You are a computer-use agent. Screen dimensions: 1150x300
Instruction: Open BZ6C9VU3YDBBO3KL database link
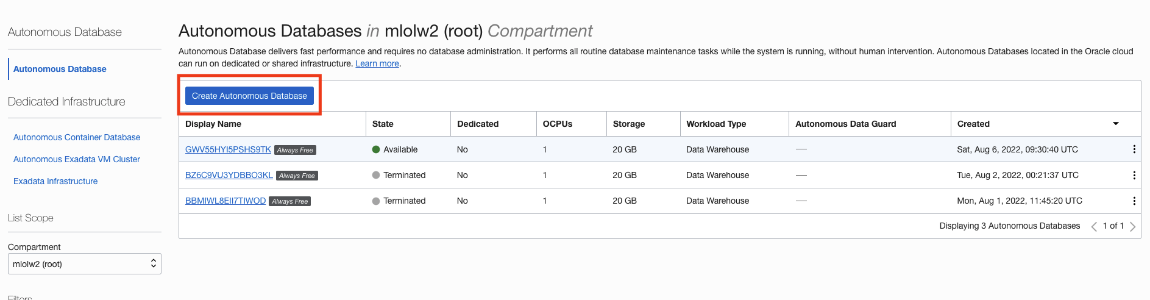(229, 175)
